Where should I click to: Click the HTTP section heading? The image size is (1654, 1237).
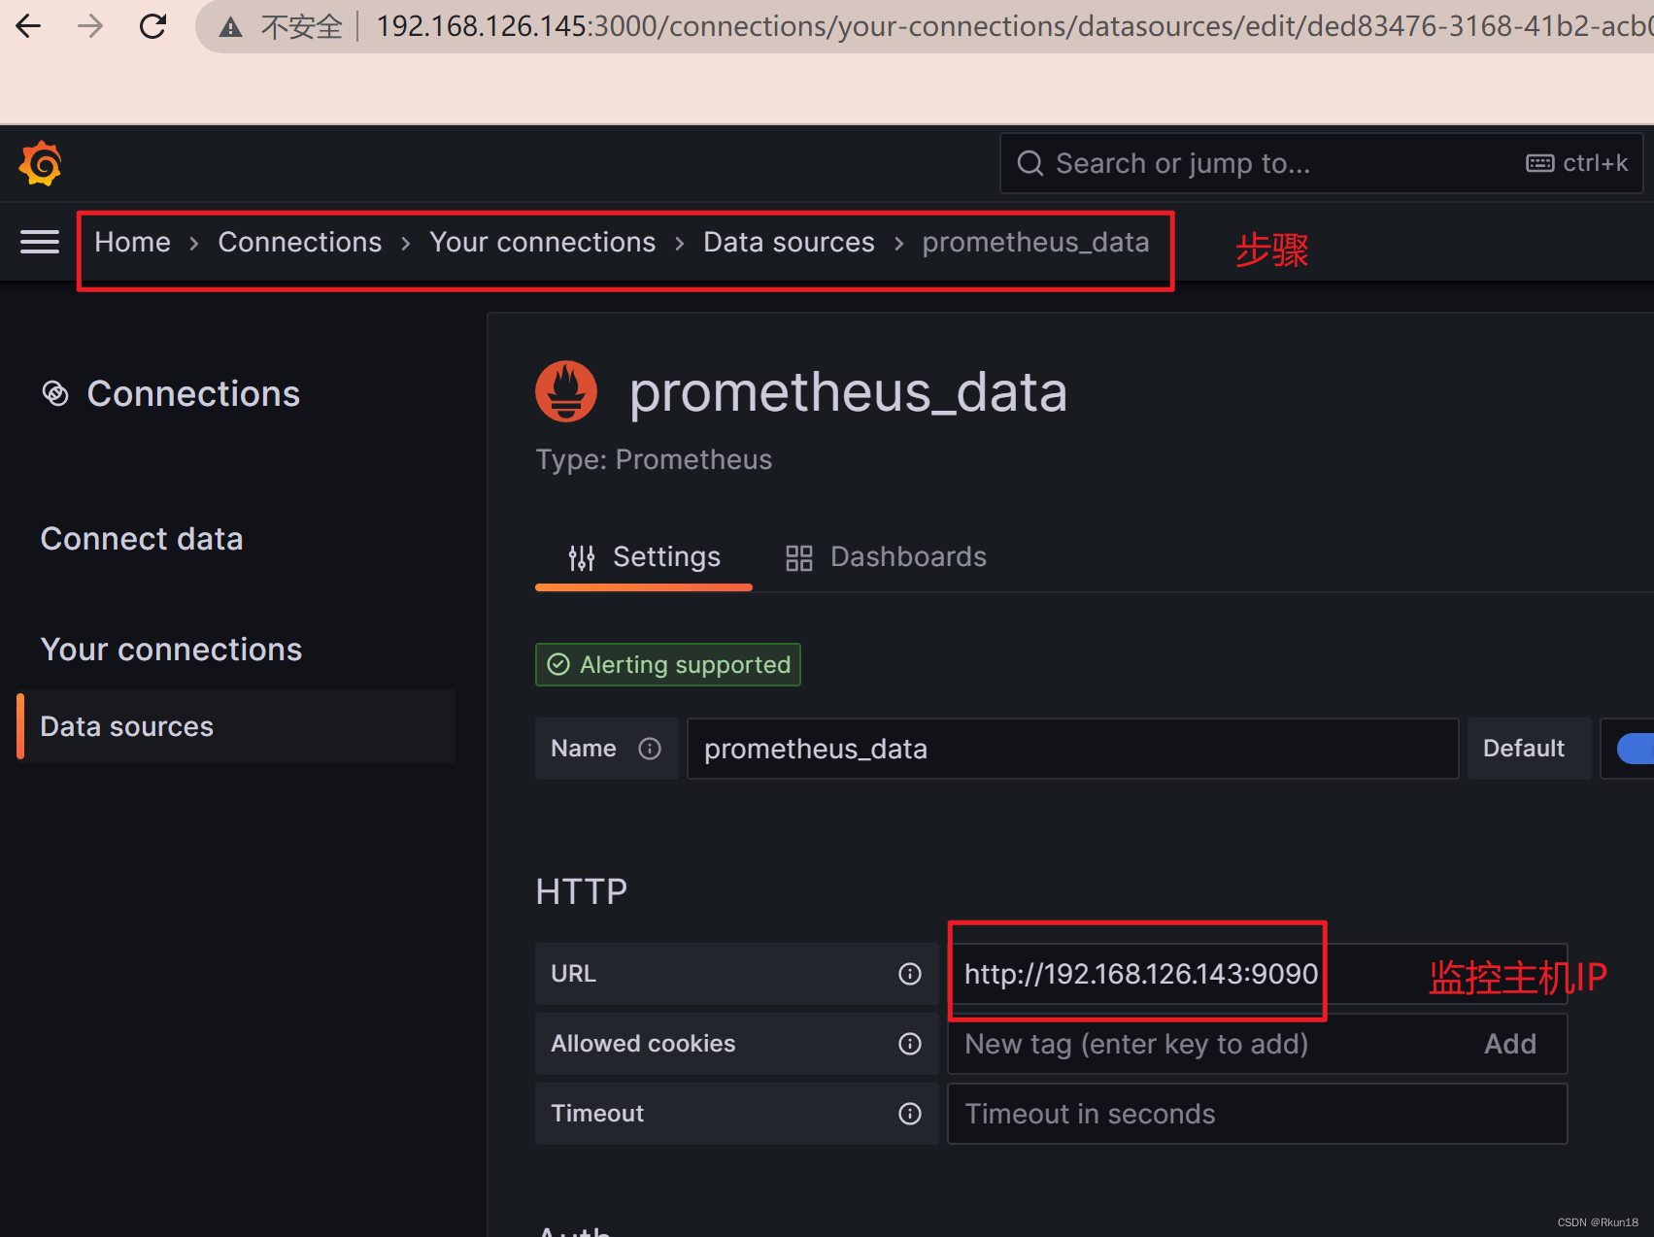pyautogui.click(x=582, y=891)
